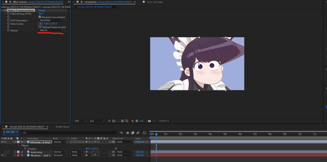This screenshot has width=327, height=162.
Task: Click the Position value 997.0,543.0
Action: tap(92, 149)
